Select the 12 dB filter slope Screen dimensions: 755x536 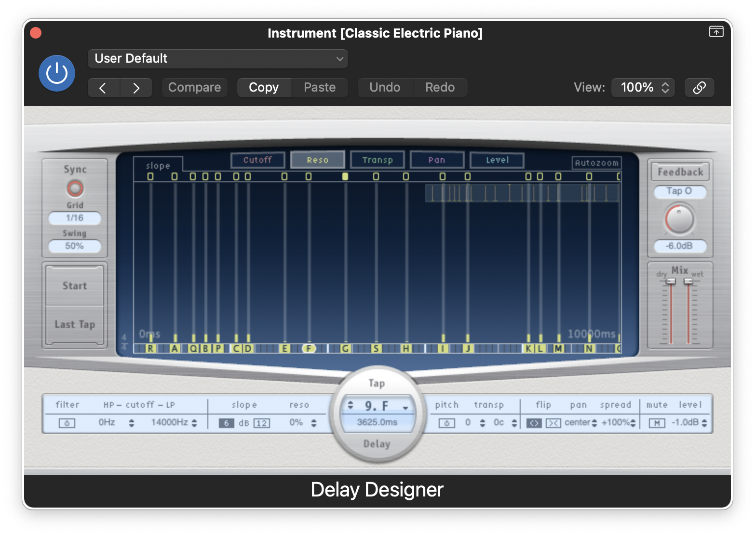tap(261, 423)
